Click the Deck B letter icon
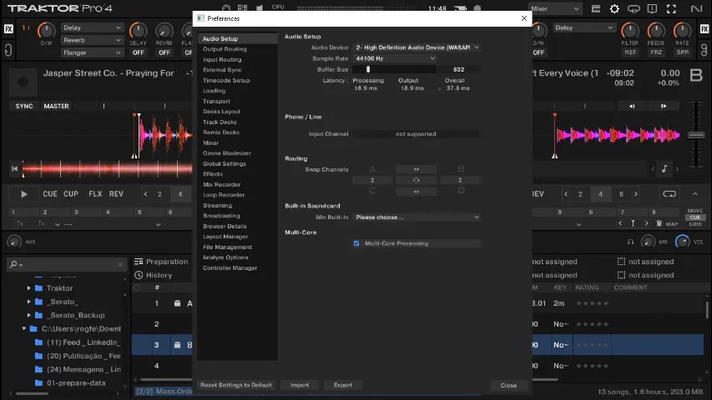Screen dimensions: 712x400 point(696,75)
